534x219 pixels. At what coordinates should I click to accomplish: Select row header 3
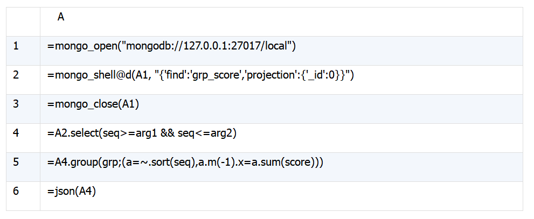[23, 109]
